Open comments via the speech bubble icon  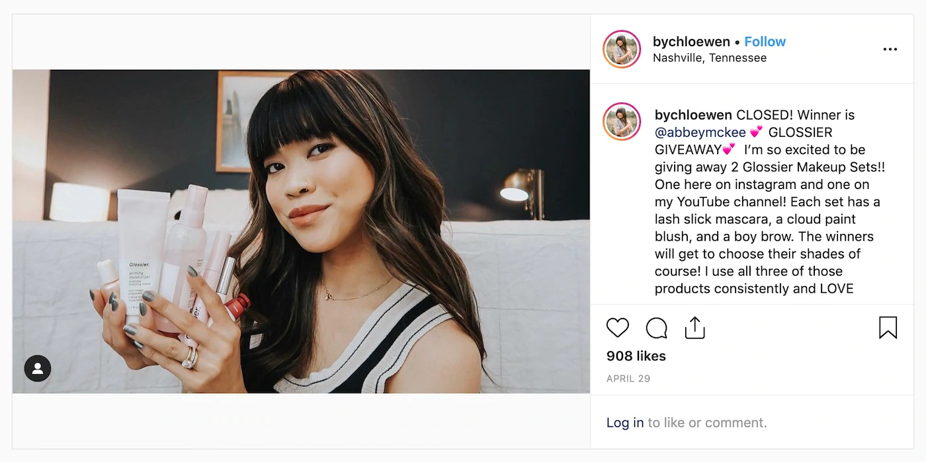tap(656, 328)
